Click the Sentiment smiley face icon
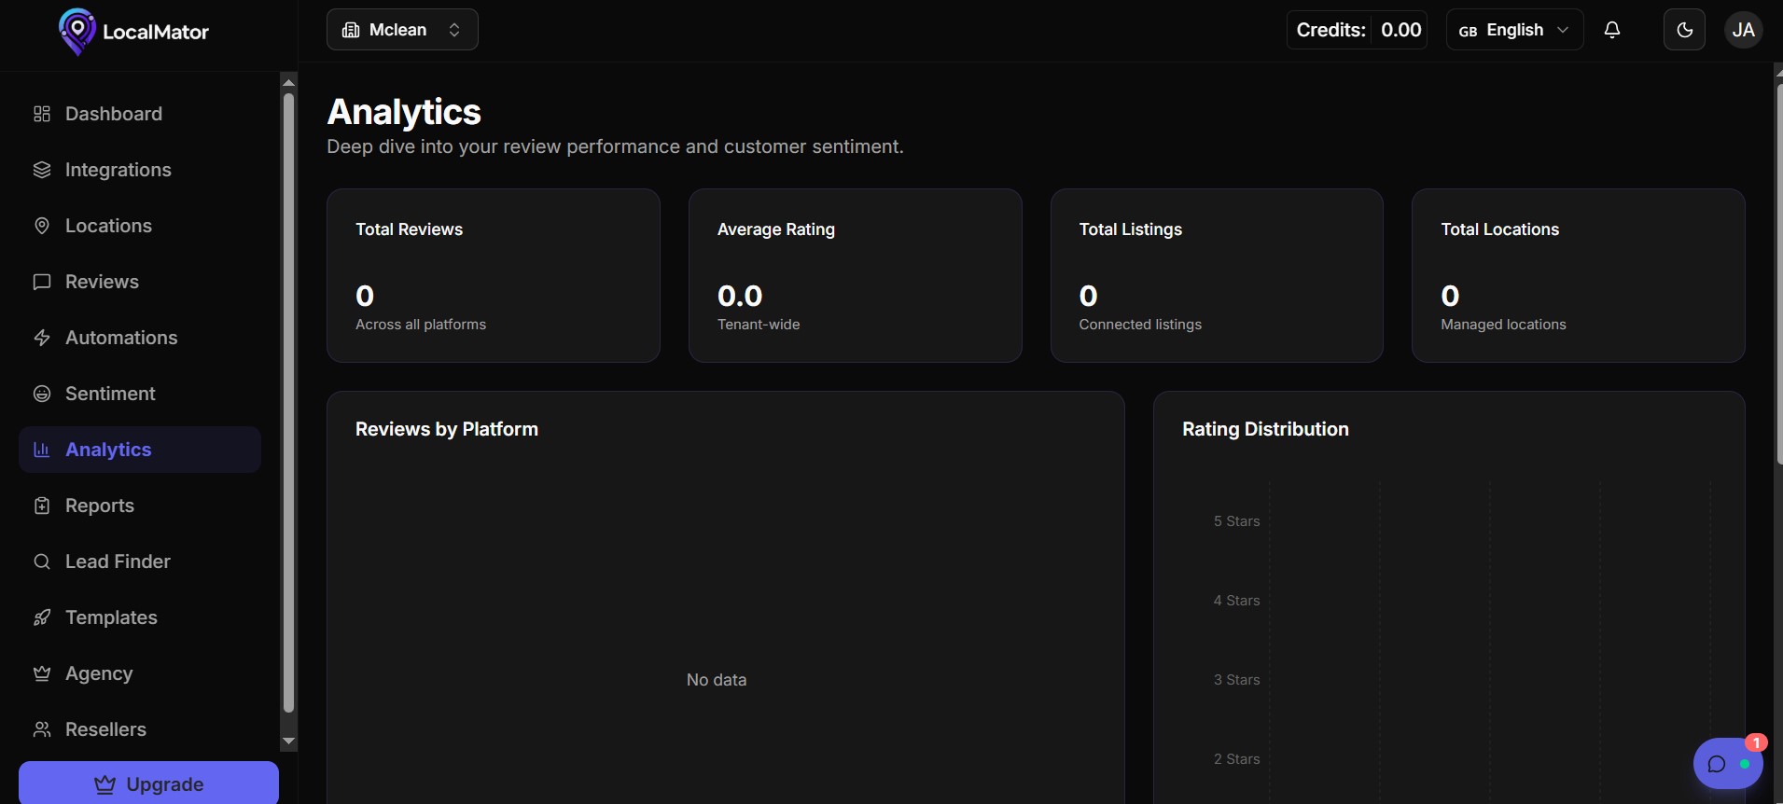1783x804 pixels. pos(42,394)
